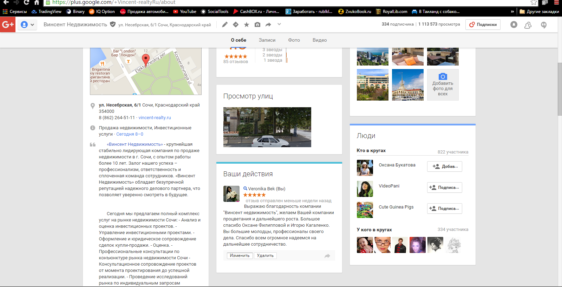
Task: Click the Brigantina restaurant map icon
Action: click(x=102, y=63)
